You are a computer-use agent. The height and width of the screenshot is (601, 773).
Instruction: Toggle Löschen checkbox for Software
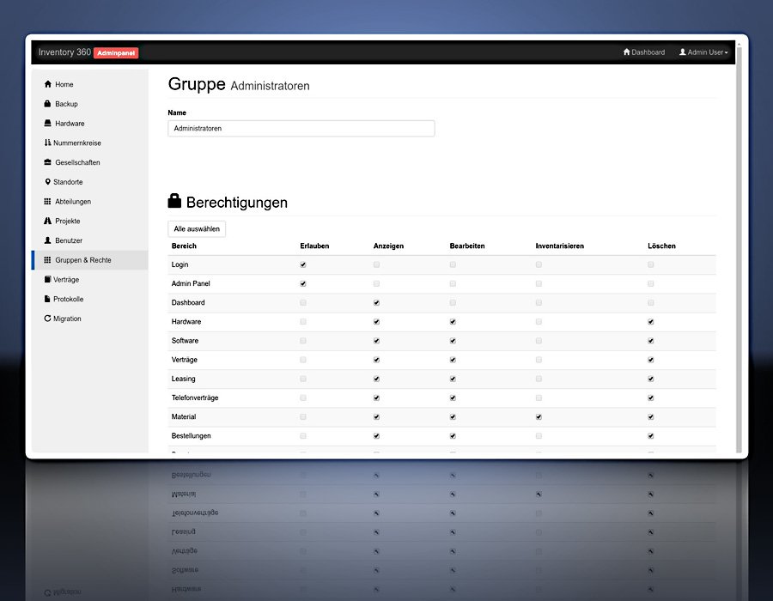click(x=651, y=341)
